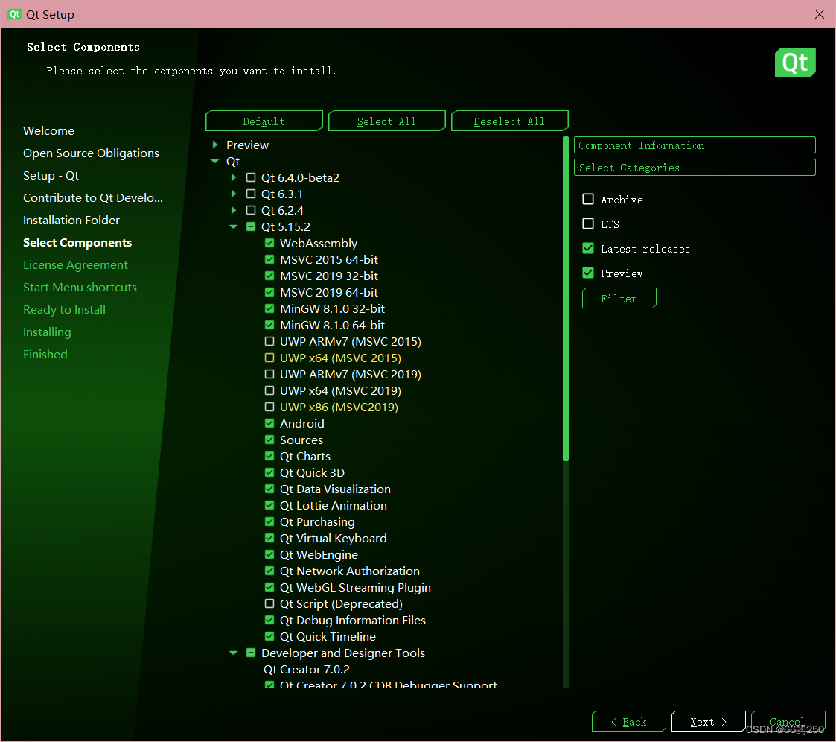This screenshot has height=742, width=836.
Task: Select the Qt Creator 7.0.2 tree row
Action: click(307, 670)
